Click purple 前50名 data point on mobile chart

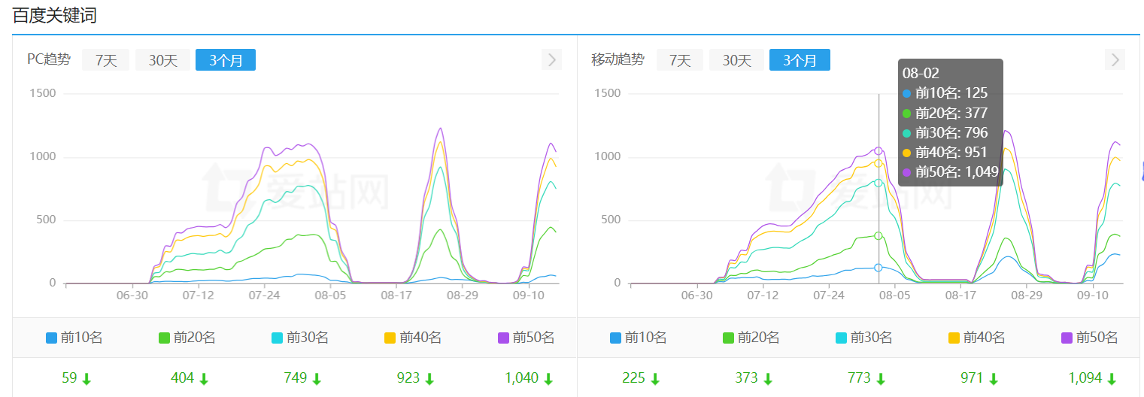[878, 151]
